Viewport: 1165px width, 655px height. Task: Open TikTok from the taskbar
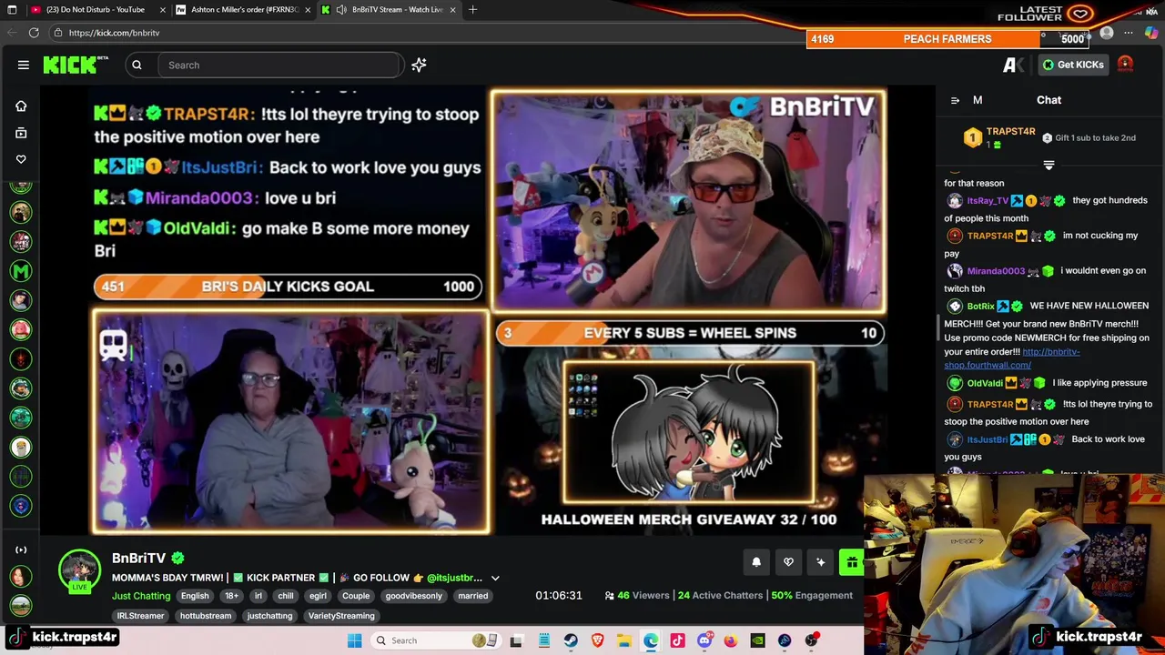tap(677, 640)
